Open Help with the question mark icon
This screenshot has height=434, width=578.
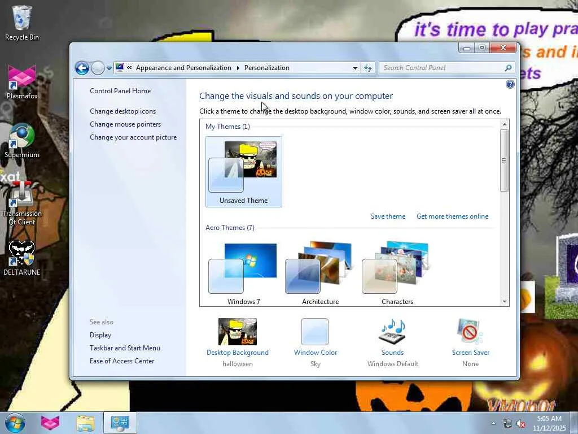click(x=510, y=85)
